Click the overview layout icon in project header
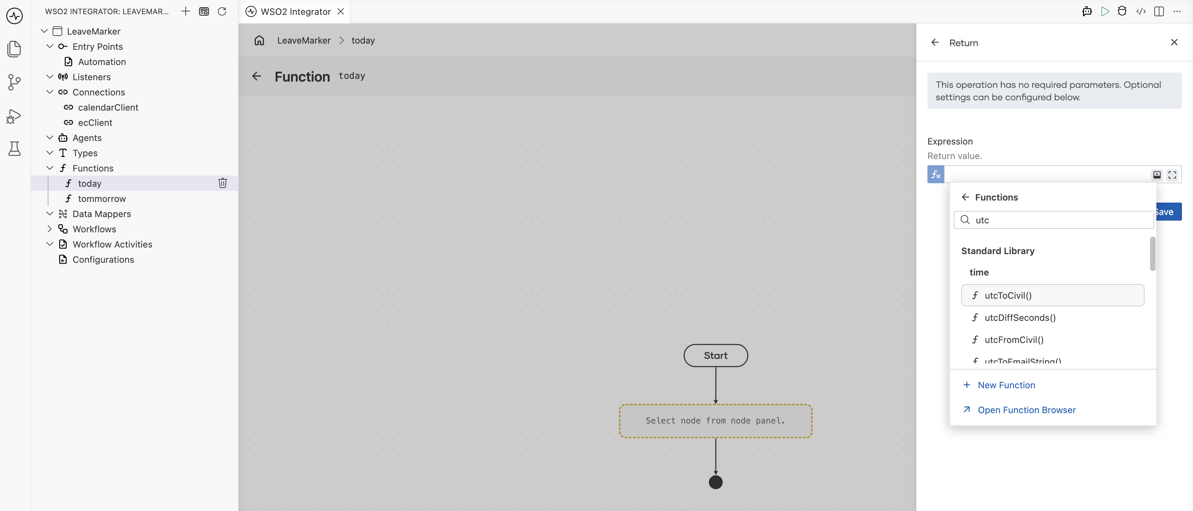 [204, 11]
